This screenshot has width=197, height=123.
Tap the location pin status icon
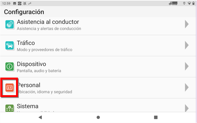point(184,3)
